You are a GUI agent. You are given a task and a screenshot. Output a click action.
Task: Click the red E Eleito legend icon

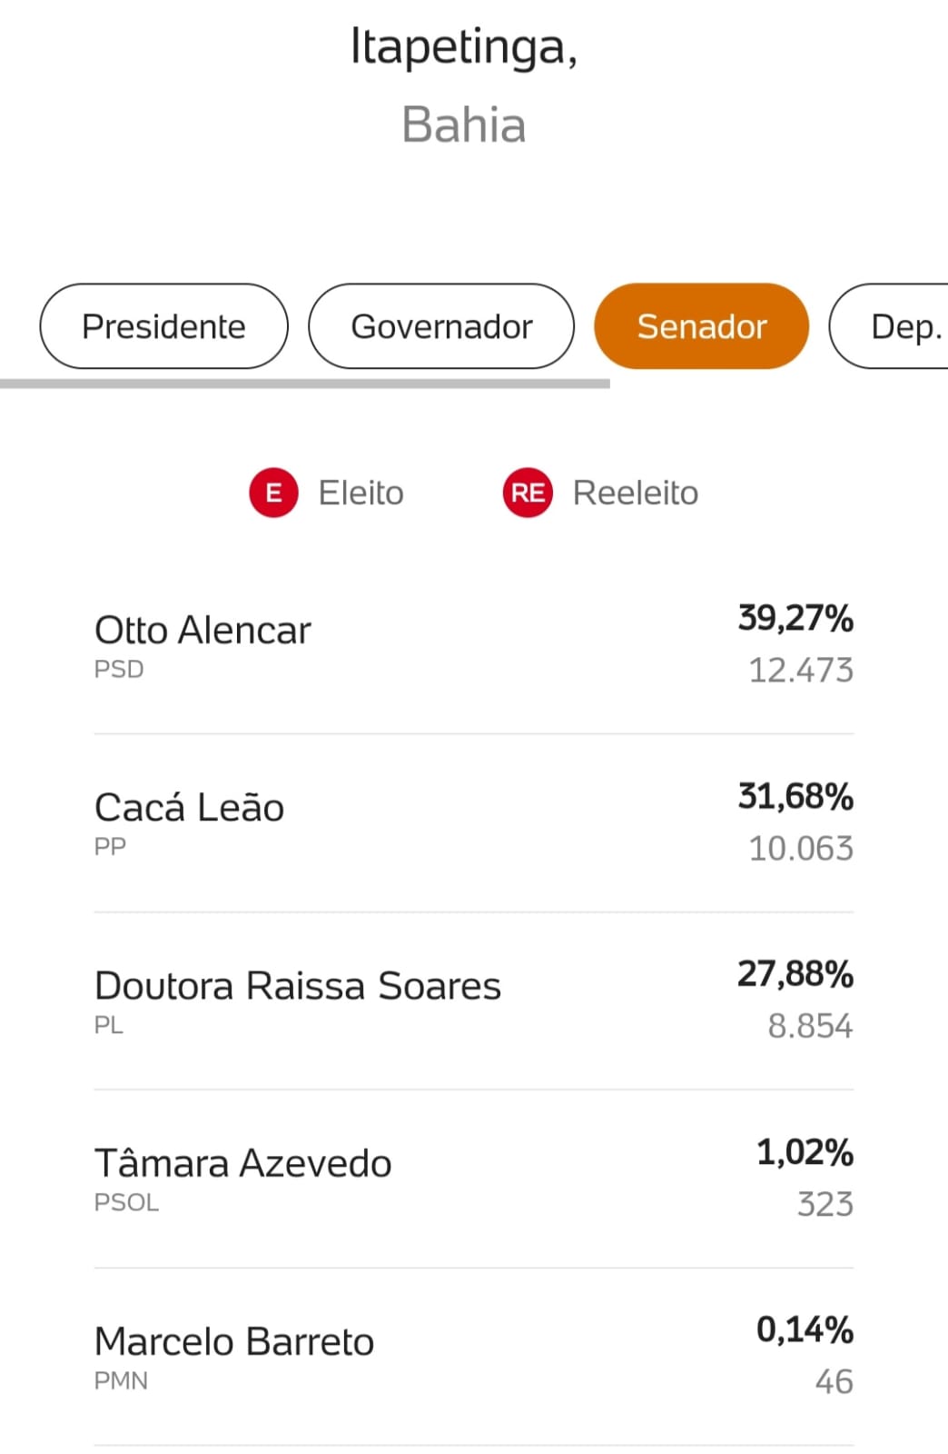(x=273, y=493)
